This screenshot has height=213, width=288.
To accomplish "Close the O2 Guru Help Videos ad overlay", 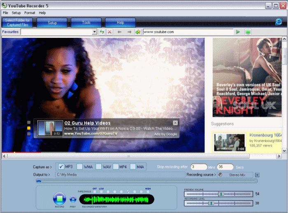I will (x=175, y=123).
